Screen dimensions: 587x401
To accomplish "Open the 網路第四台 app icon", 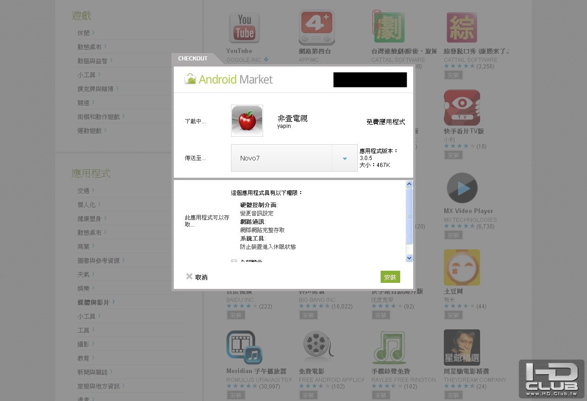I will 317,27.
